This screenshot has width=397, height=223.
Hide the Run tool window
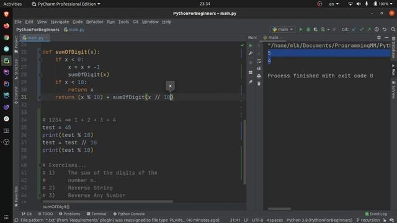point(386,37)
